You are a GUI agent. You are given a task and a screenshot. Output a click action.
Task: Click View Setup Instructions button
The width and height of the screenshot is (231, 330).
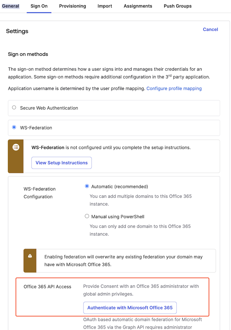[x=62, y=163]
